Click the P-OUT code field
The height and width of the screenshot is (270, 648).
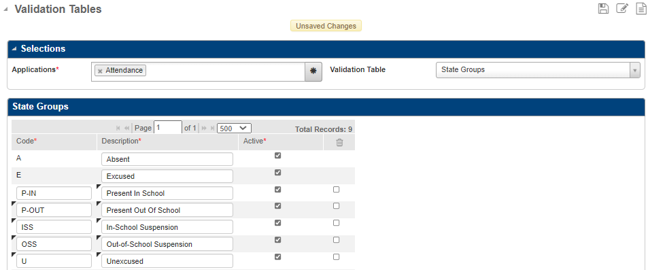tap(54, 210)
